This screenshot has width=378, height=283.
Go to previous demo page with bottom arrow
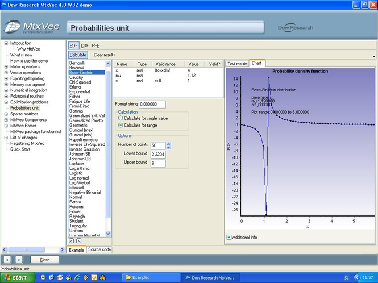[x=7, y=260]
